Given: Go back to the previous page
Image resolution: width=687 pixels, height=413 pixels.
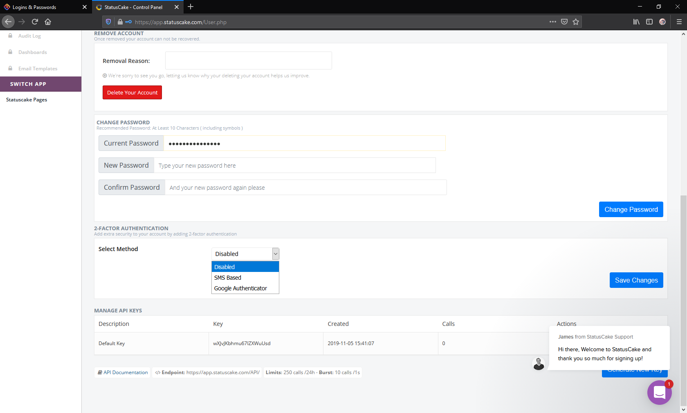Looking at the screenshot, I should [8, 22].
